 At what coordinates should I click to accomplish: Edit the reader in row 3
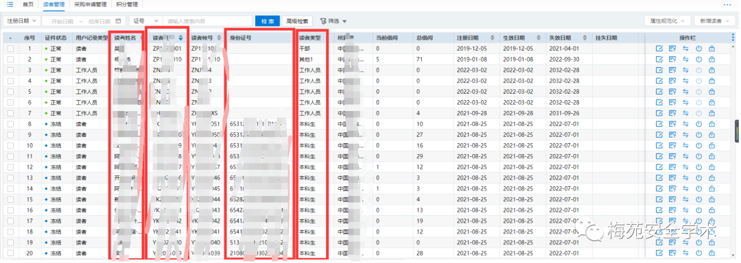coord(659,71)
